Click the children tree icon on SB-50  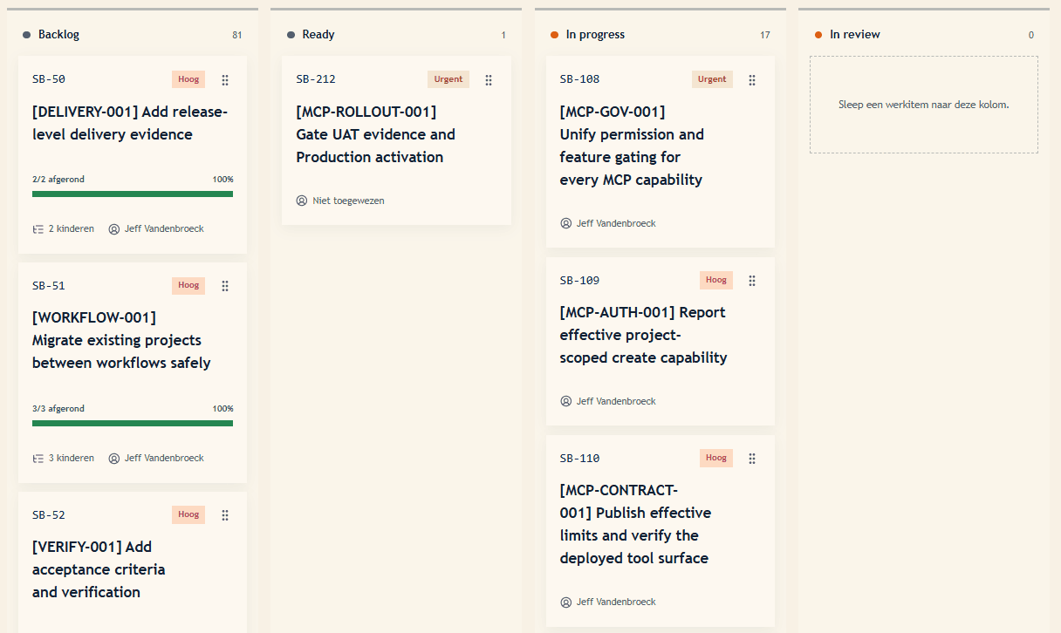[38, 229]
